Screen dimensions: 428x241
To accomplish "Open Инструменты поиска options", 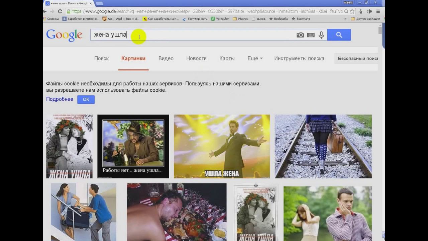I will [299, 58].
